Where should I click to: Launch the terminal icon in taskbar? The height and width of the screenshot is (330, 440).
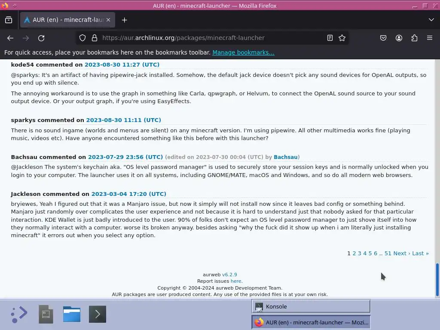click(x=98, y=314)
